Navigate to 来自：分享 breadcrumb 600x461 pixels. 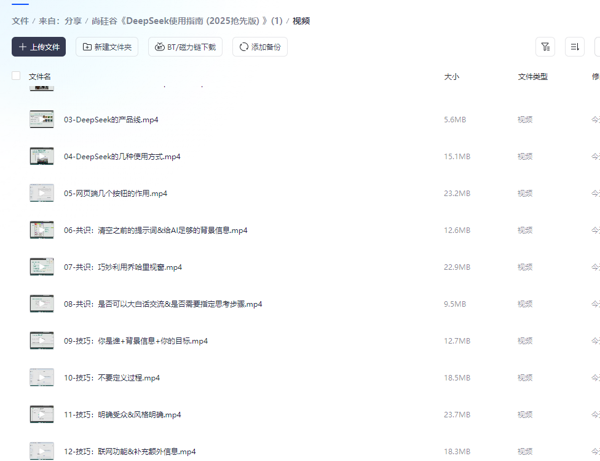(60, 21)
